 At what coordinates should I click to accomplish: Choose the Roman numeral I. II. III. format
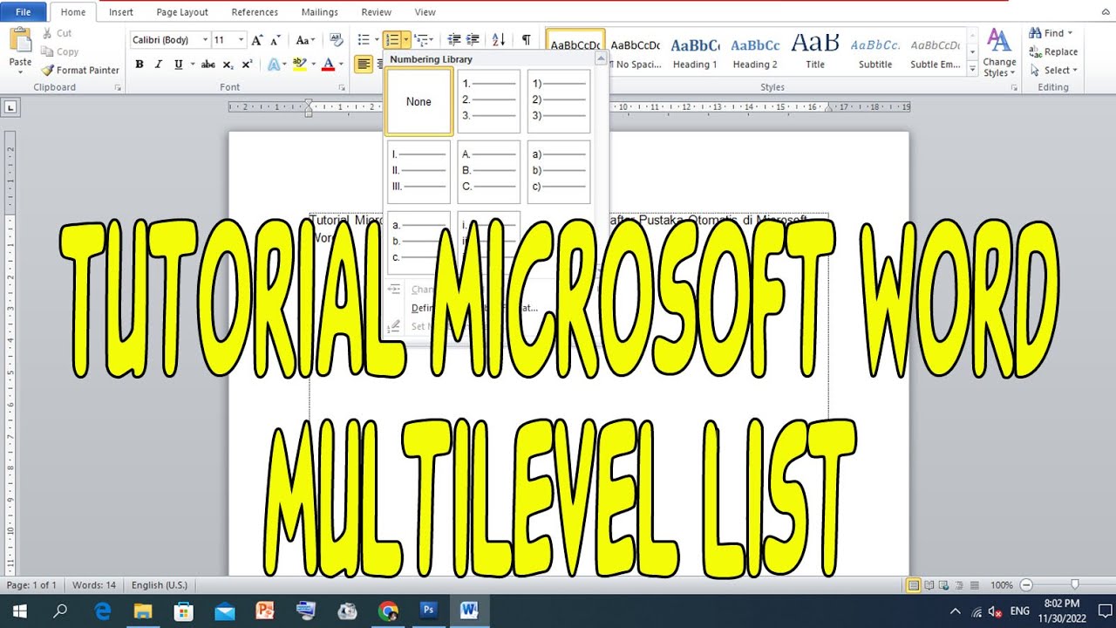[x=419, y=172]
